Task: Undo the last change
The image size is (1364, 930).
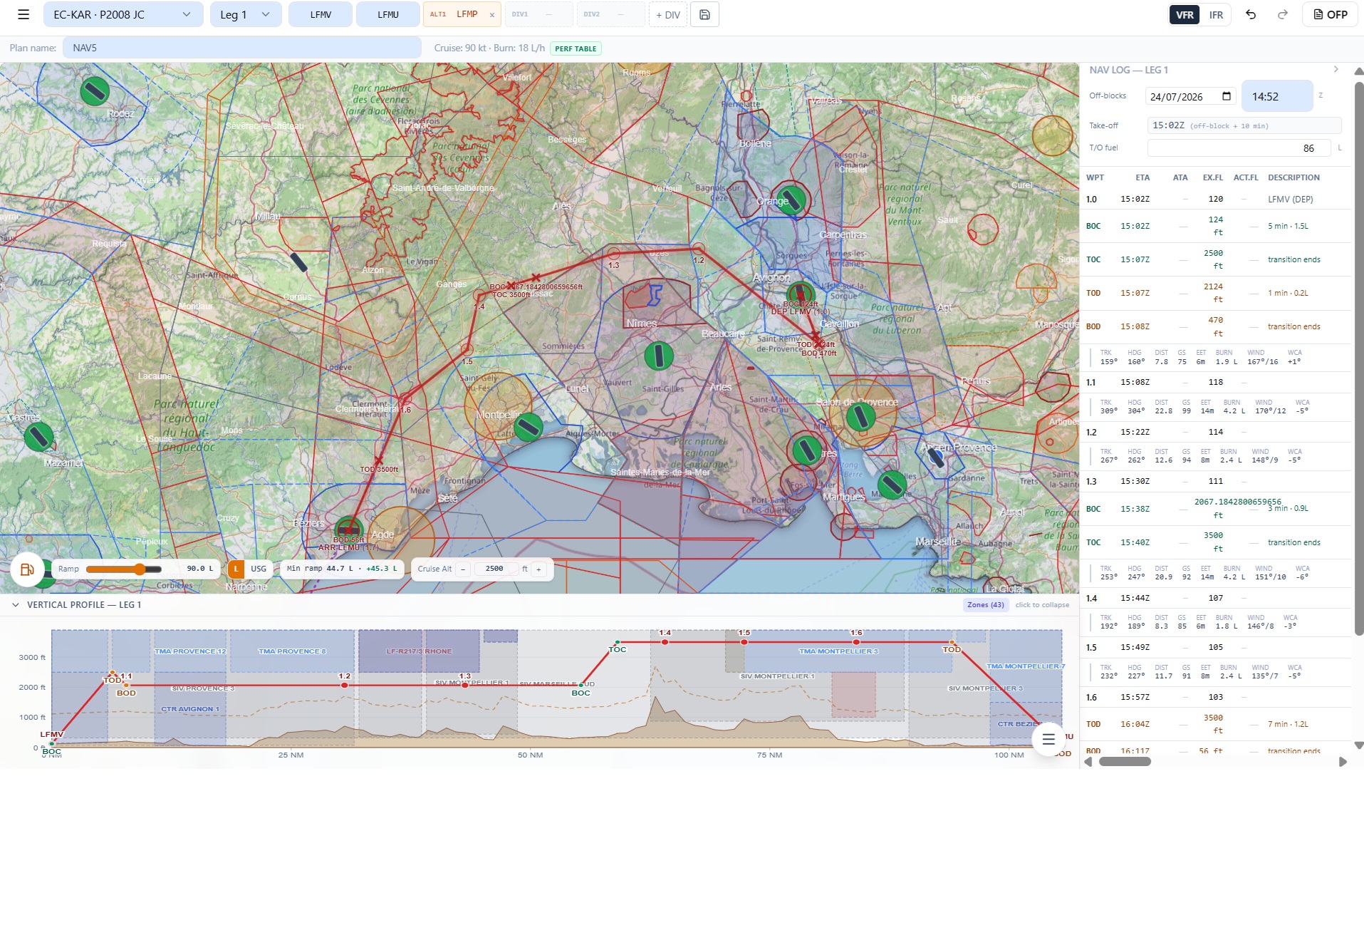Action: tap(1251, 14)
